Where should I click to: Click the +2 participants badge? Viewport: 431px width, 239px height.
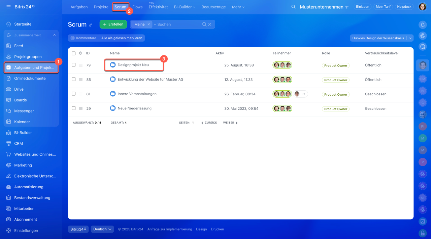click(303, 94)
